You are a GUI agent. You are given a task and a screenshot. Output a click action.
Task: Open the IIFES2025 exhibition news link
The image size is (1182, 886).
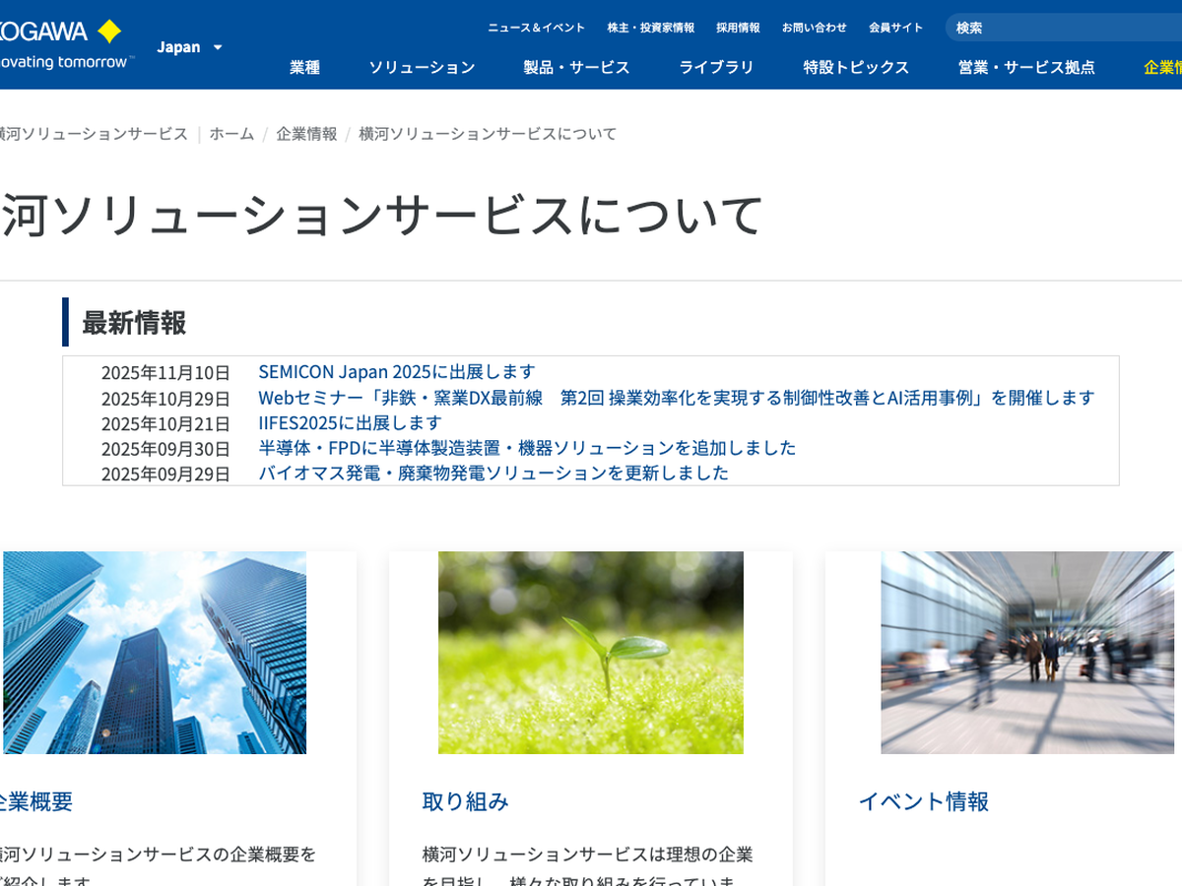(x=350, y=423)
